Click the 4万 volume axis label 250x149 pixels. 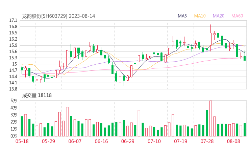click(x=14, y=108)
